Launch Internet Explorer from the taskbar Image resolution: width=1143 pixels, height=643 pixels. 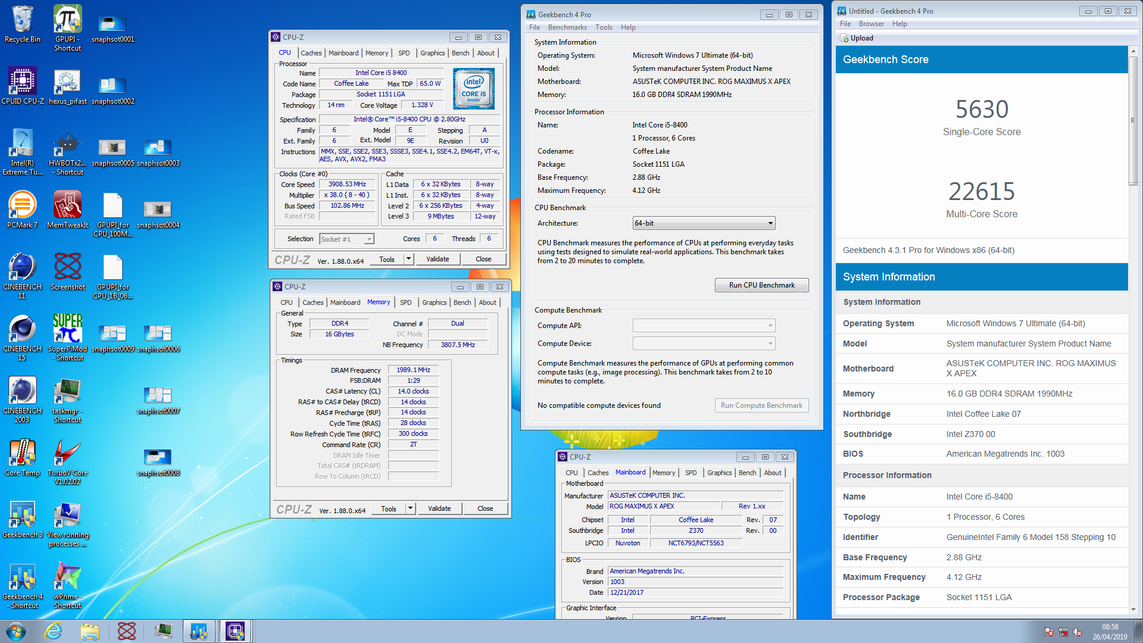click(54, 631)
